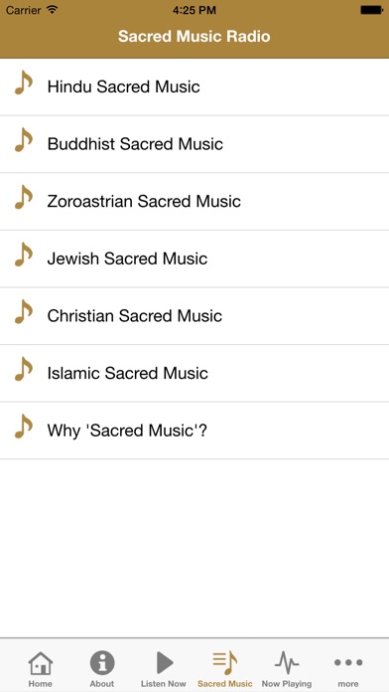Open Buddhist Sacred Music entry
Viewport: 389px width, 692px height.
pos(194,144)
